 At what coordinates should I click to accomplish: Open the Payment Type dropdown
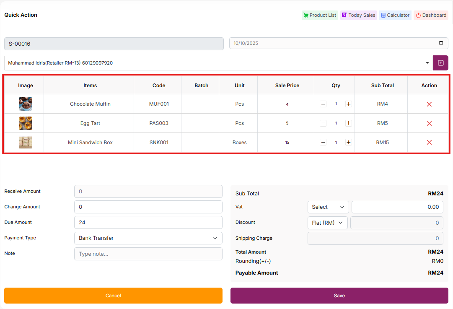tap(148, 238)
